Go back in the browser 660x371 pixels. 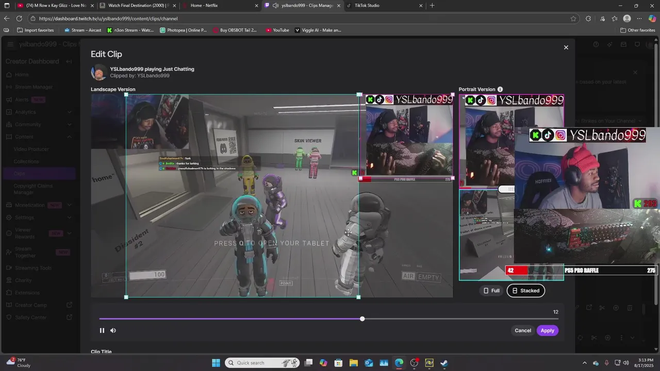point(7,19)
